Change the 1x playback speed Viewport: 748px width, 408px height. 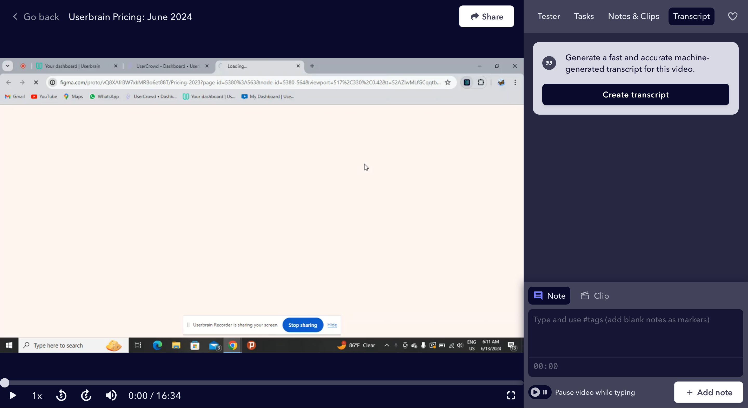(37, 396)
